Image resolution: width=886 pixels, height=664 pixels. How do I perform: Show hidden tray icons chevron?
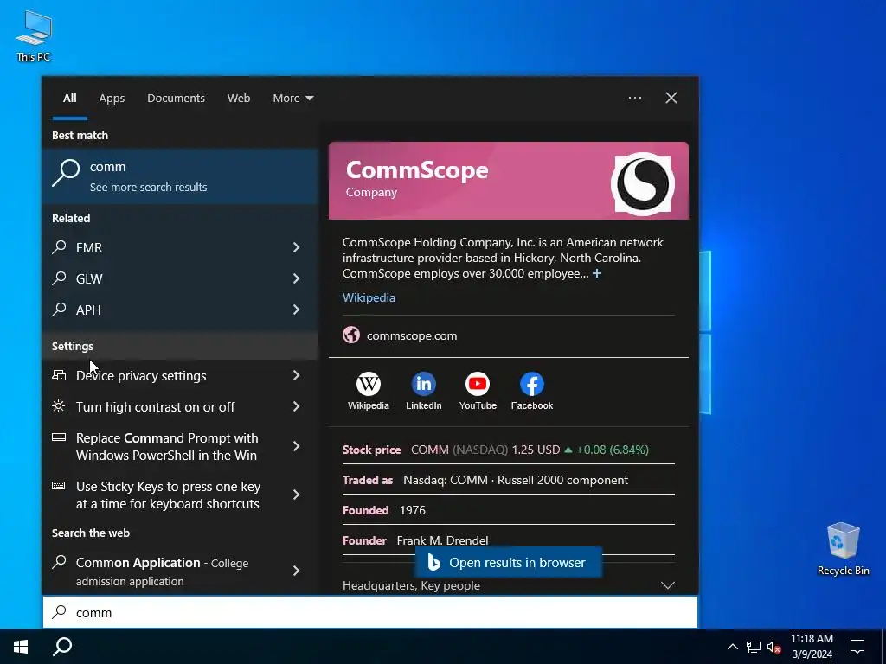732,647
